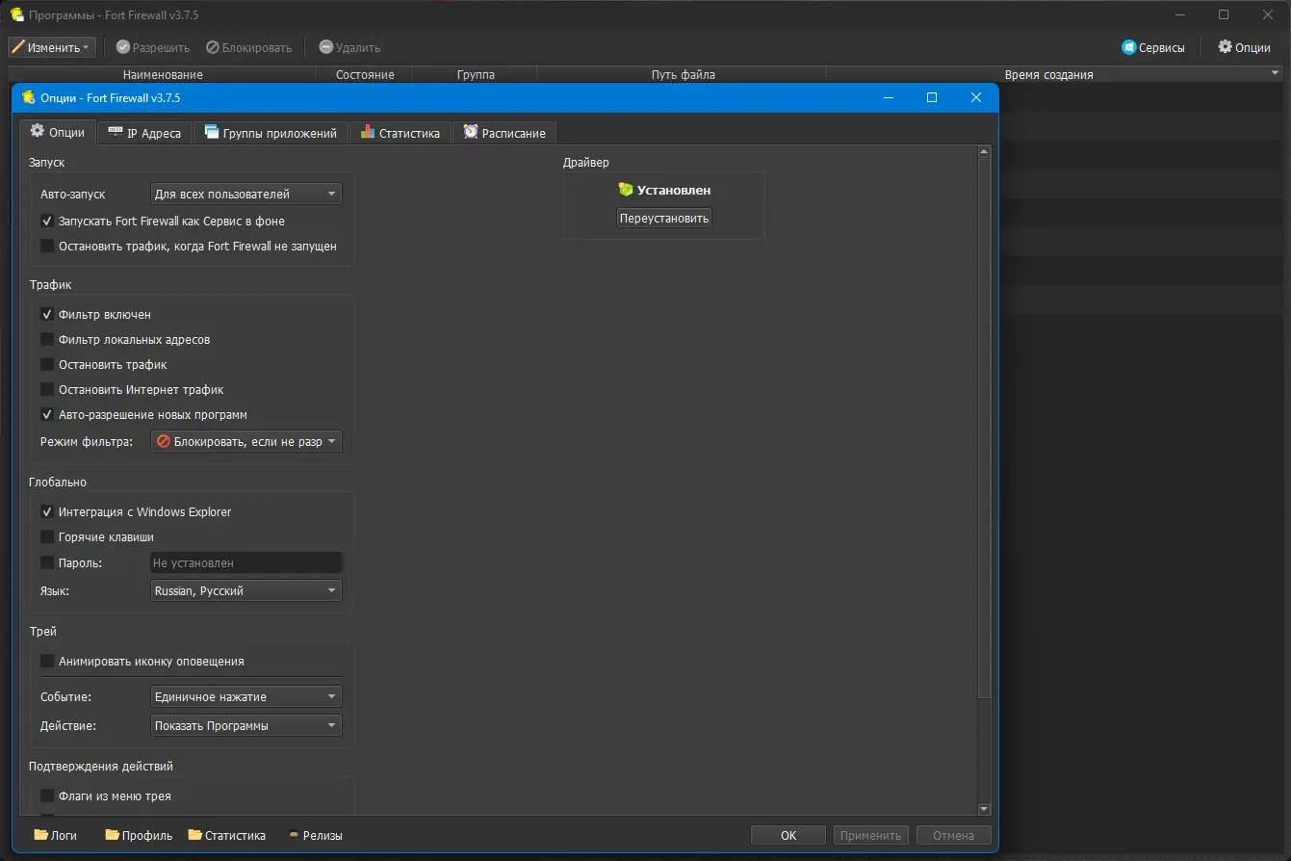This screenshot has width=1291, height=861.
Task: Click the scrollbar up arrow in options panel
Action: pos(984,151)
